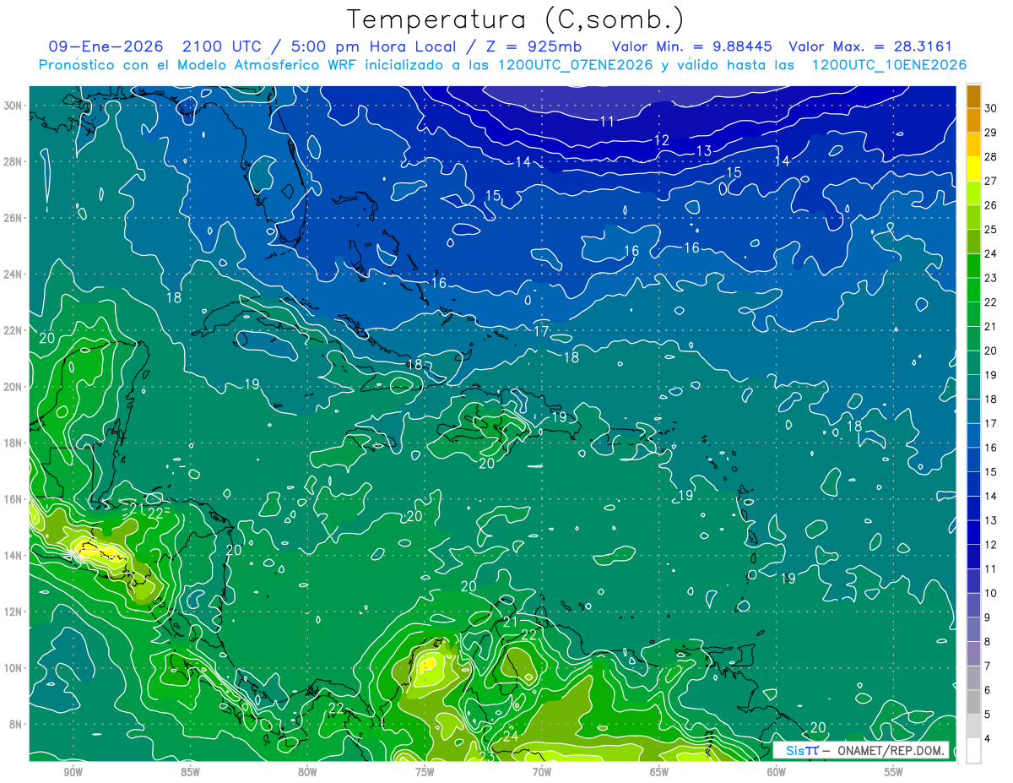Click the '10N' latitude axis label
Screen dimensions: 1013x783
[x=12, y=667]
